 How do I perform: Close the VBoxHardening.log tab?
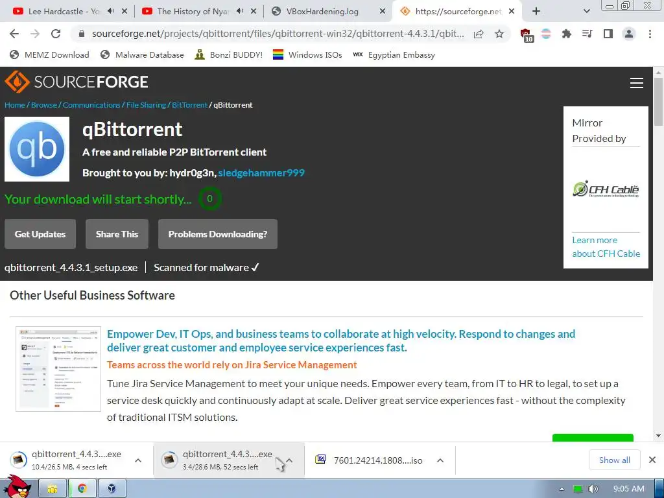click(x=383, y=12)
